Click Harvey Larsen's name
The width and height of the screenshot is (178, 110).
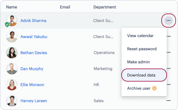[34, 101]
